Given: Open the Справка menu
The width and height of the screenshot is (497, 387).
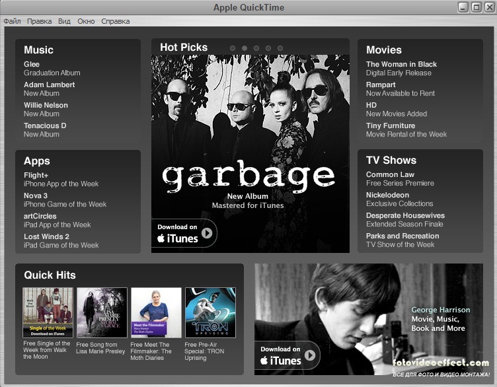Looking at the screenshot, I should [x=116, y=21].
